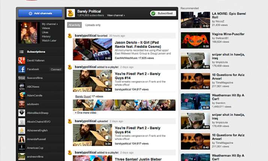
Task: Open the AdamCarolla channel icon
Action: pos(22,95)
